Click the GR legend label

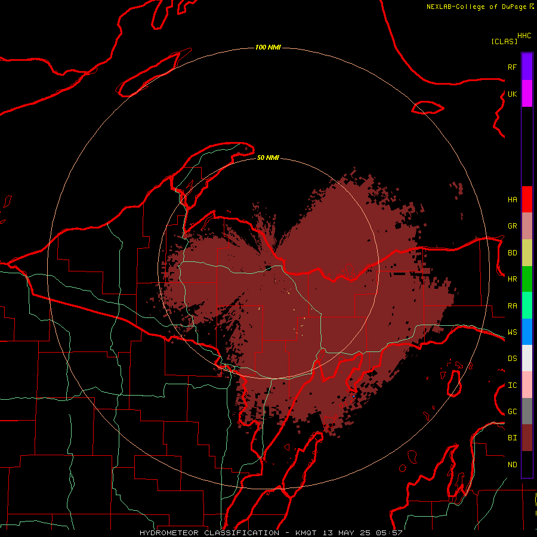pyautogui.click(x=512, y=226)
